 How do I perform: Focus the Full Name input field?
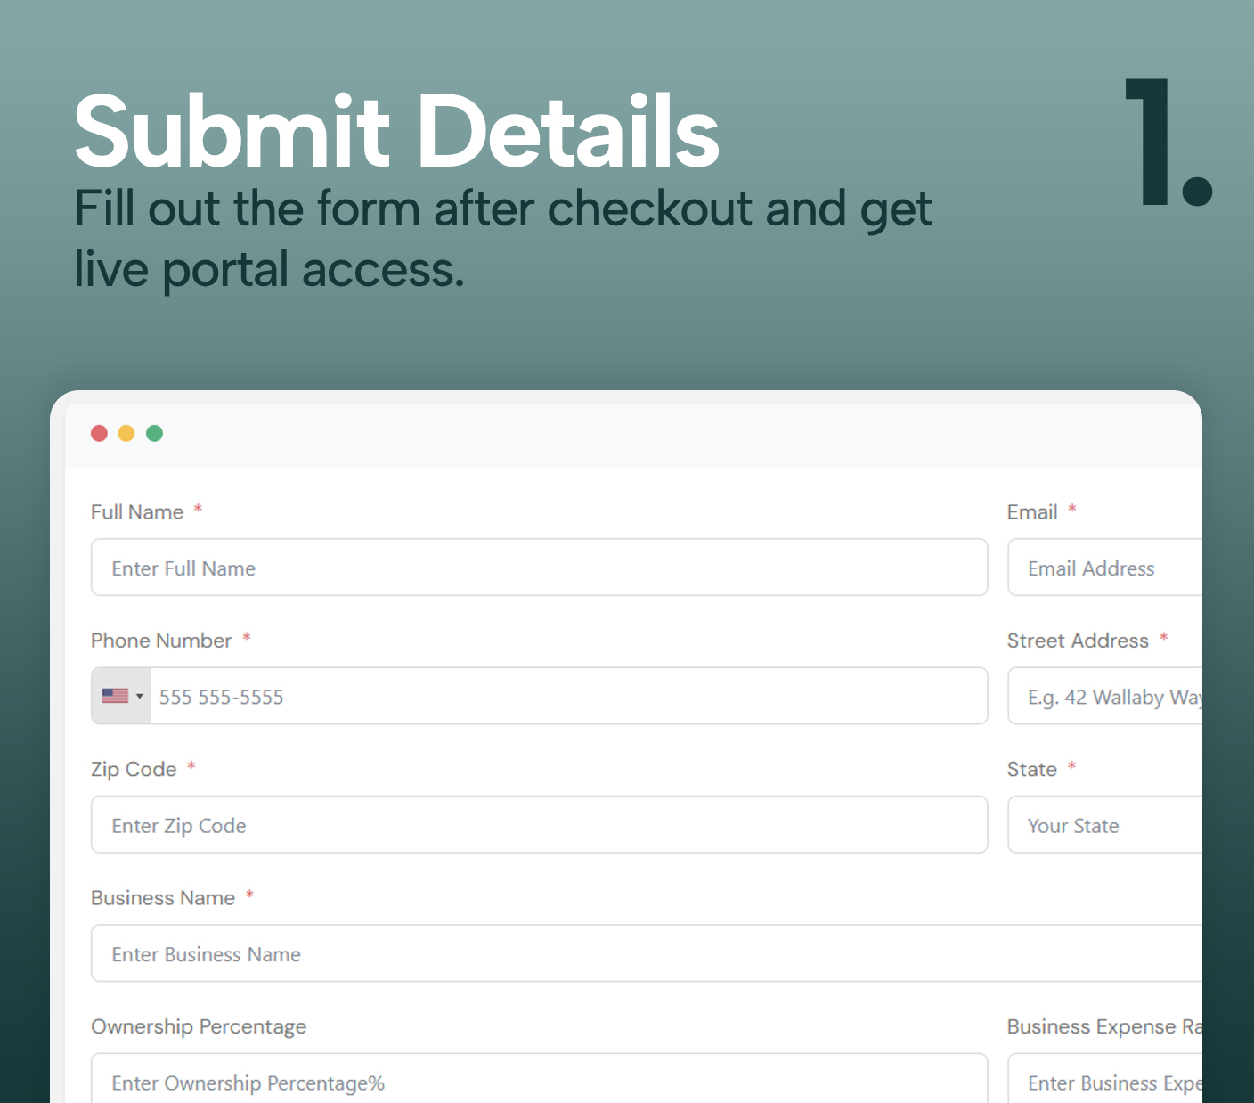coord(539,568)
